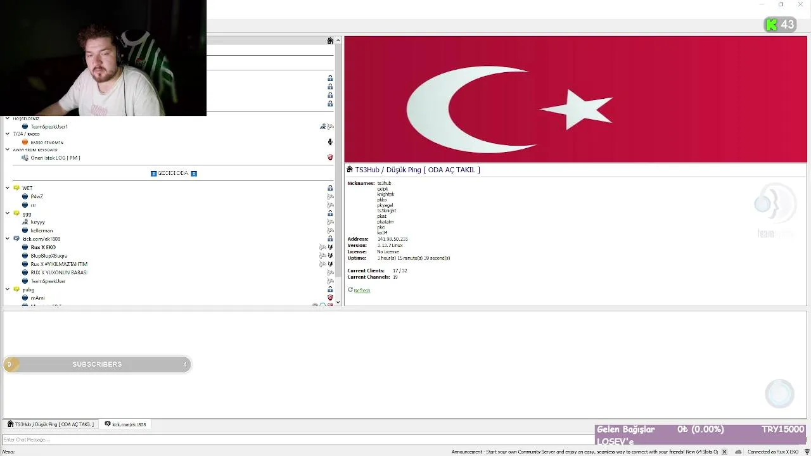Click the status orb beside P4wZ
The height and width of the screenshot is (456, 811).
click(25, 196)
